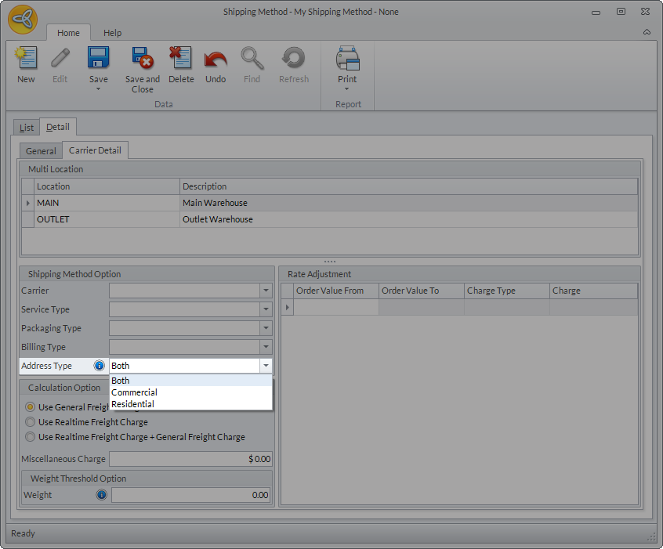Click the Weight info icon

click(x=101, y=495)
